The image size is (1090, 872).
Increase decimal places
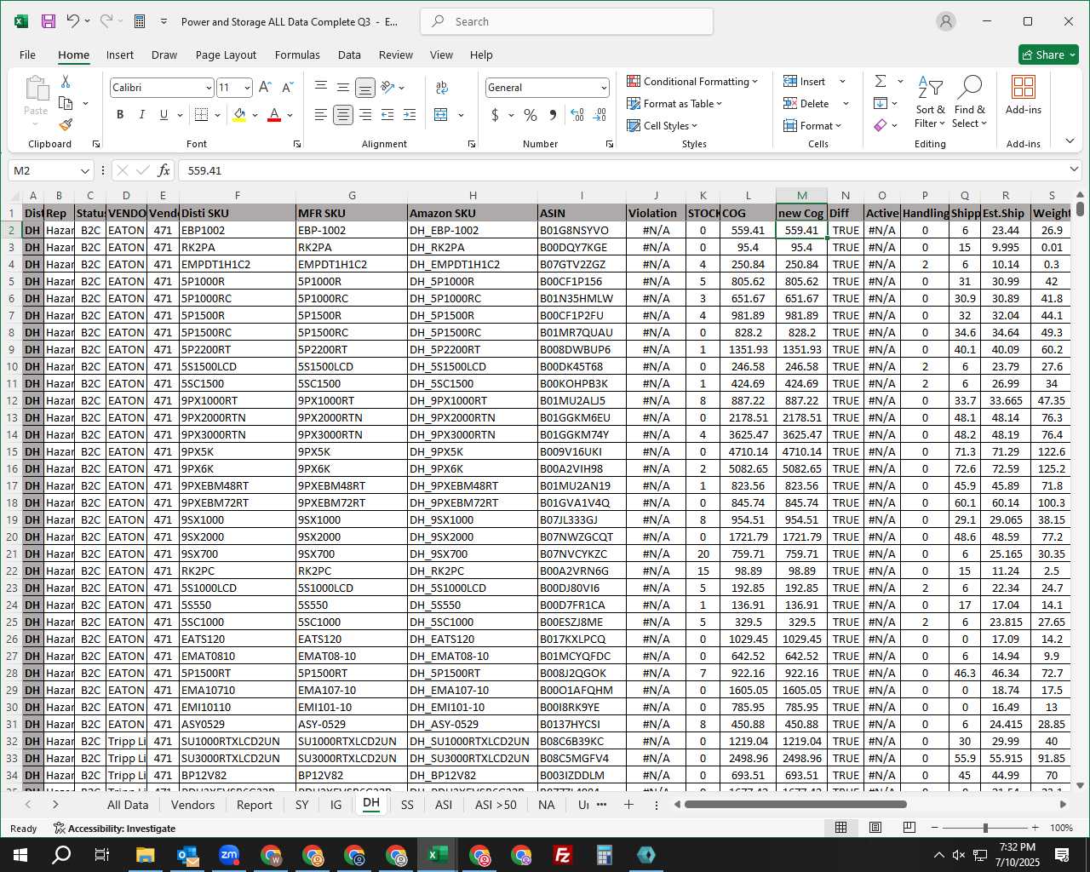(577, 114)
